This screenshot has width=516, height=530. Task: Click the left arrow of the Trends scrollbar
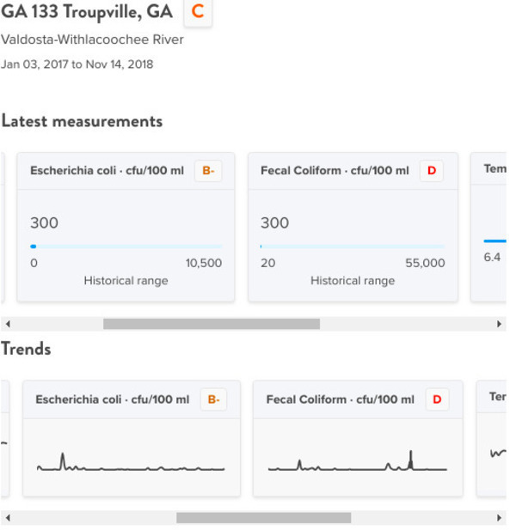click(8, 517)
